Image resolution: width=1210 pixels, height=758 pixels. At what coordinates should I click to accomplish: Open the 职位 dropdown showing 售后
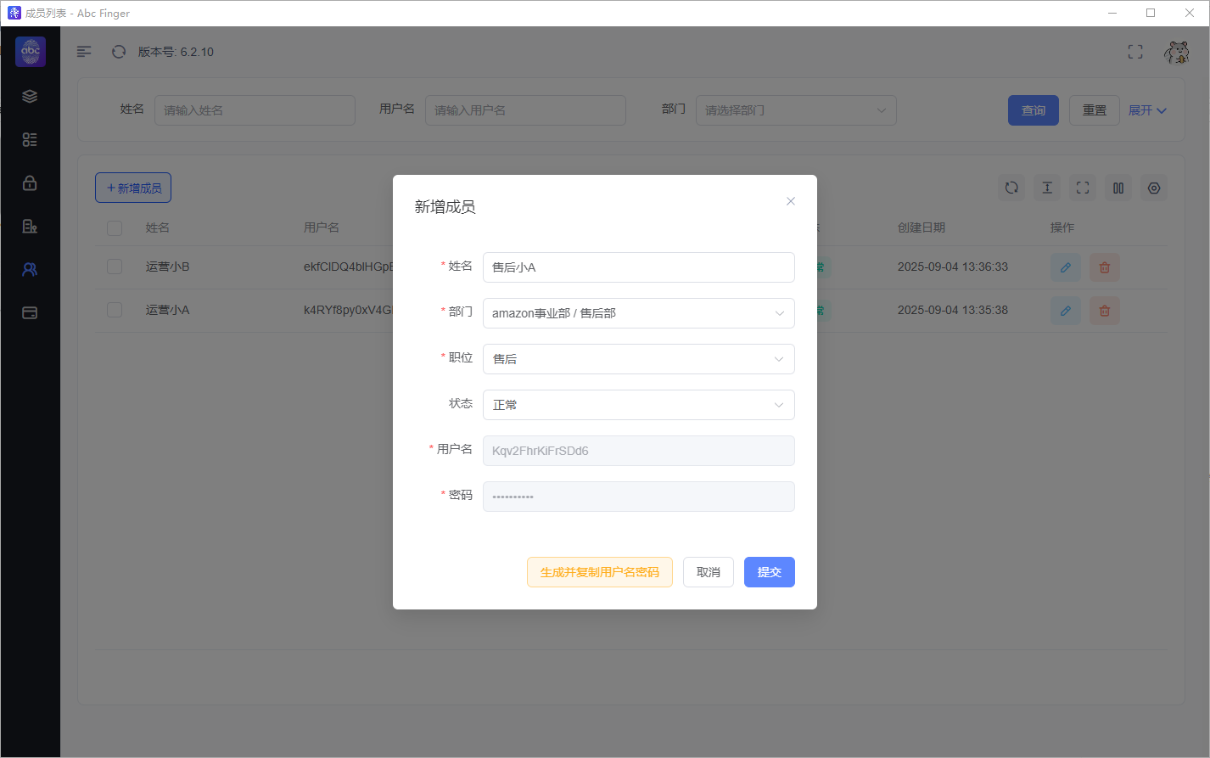(639, 359)
